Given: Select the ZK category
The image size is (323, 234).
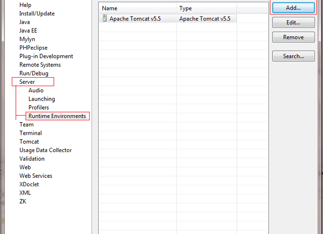Looking at the screenshot, I should tap(22, 201).
